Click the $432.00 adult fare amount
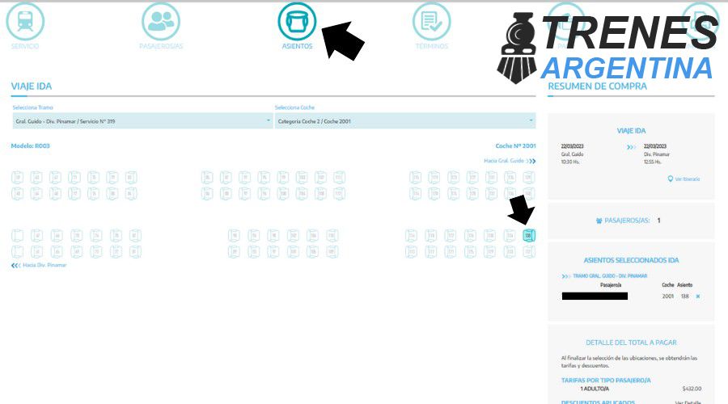 point(692,389)
